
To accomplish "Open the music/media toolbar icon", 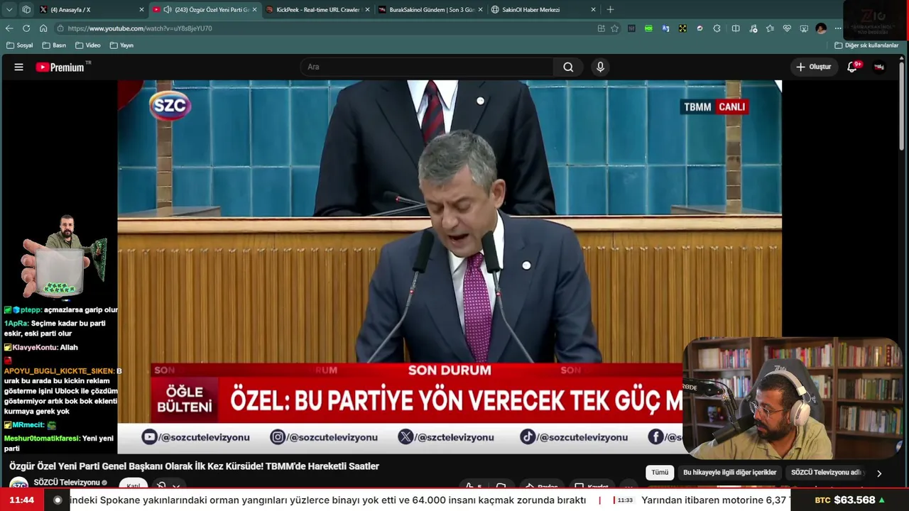I will click(753, 28).
